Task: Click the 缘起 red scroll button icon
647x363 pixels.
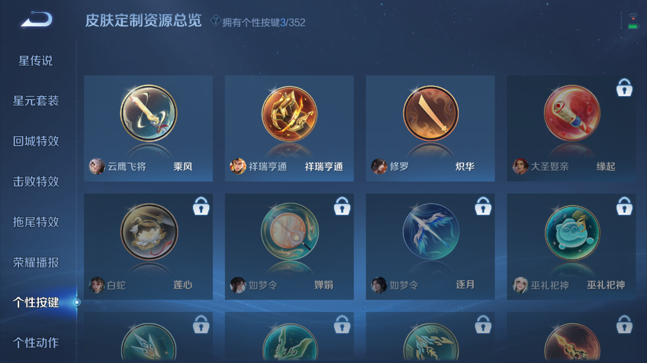Action: [x=572, y=114]
